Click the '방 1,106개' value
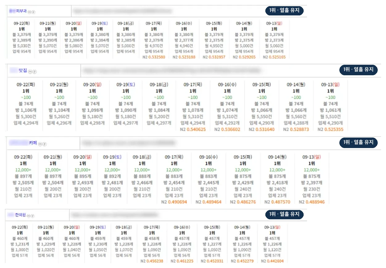 coord(26,110)
